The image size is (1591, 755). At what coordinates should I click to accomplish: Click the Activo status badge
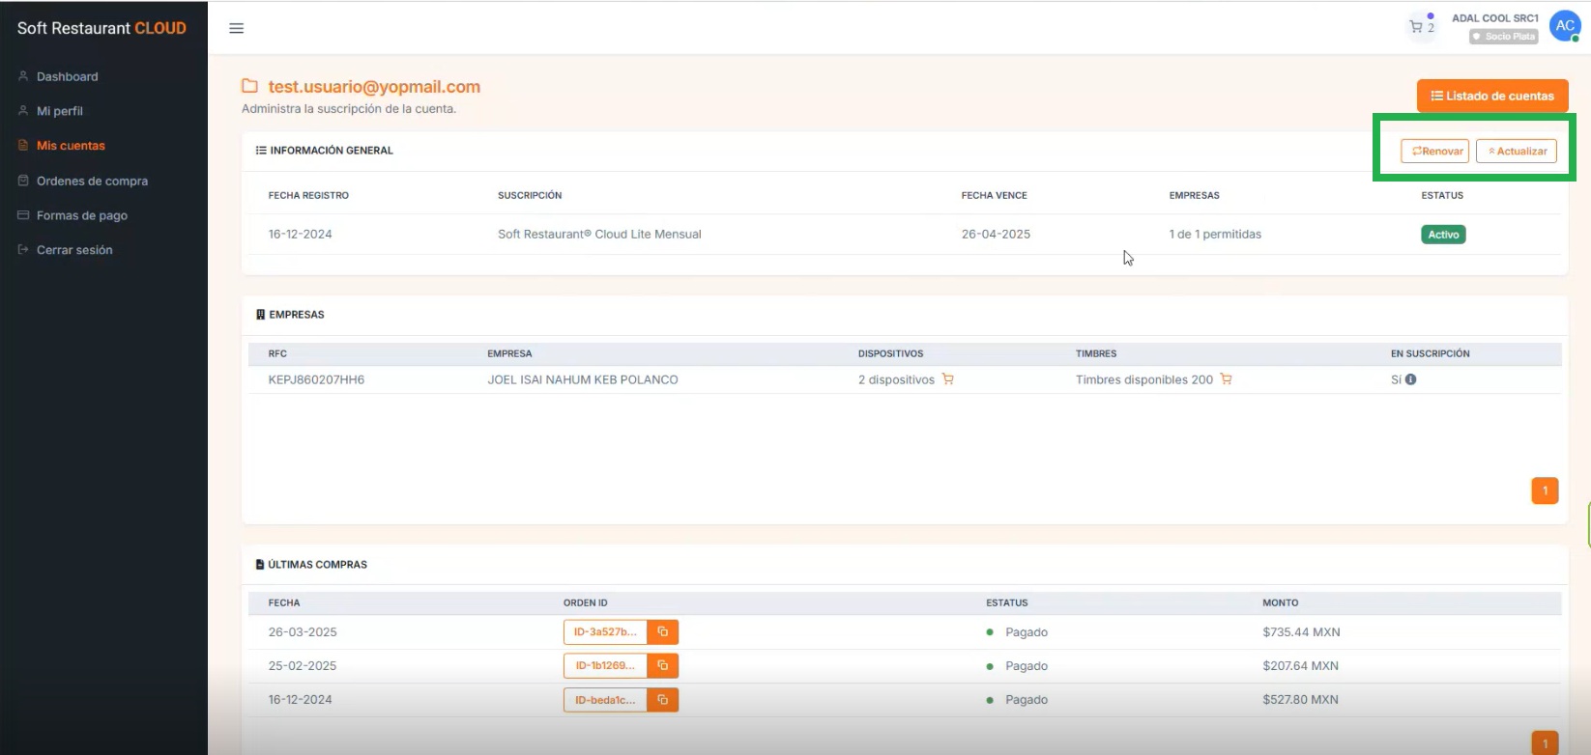pos(1443,235)
